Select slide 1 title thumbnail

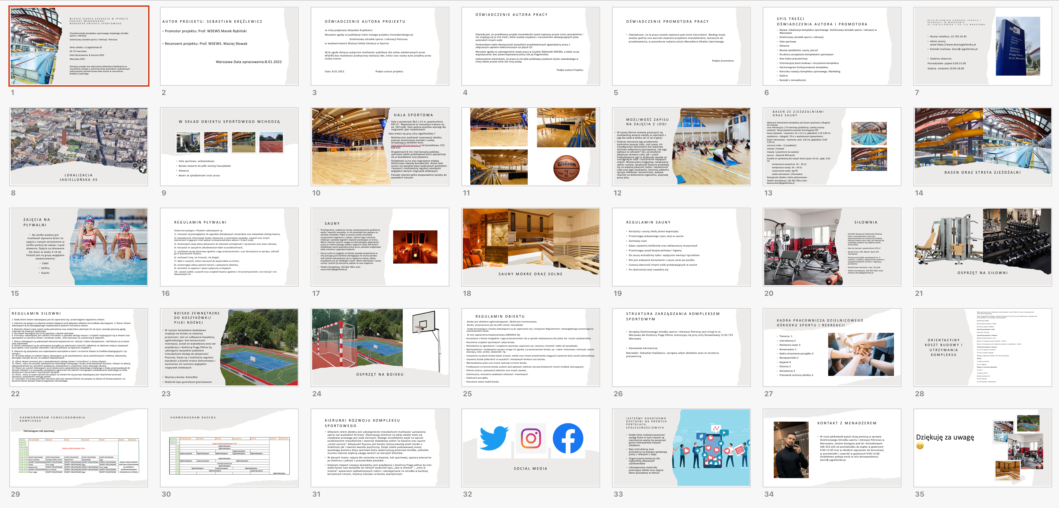[x=79, y=46]
